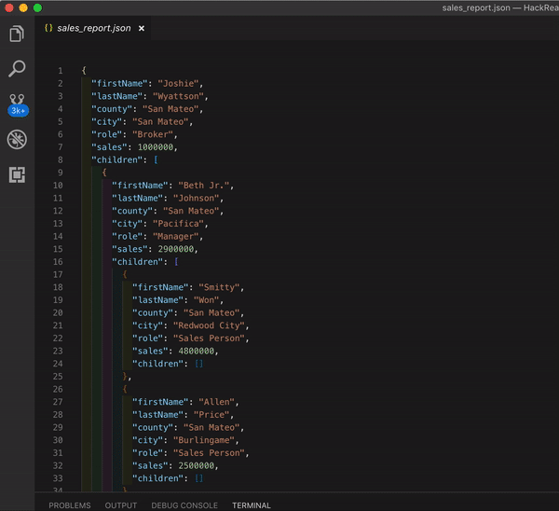Click the sales value 4800000
559x511 pixels.
coord(195,352)
